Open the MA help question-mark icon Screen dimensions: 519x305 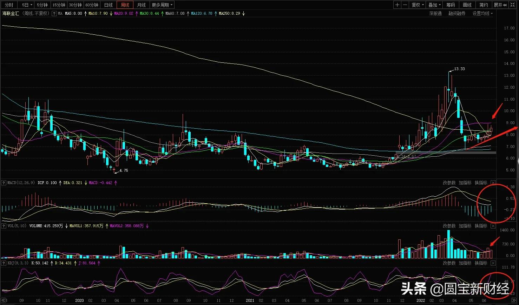click(x=54, y=14)
